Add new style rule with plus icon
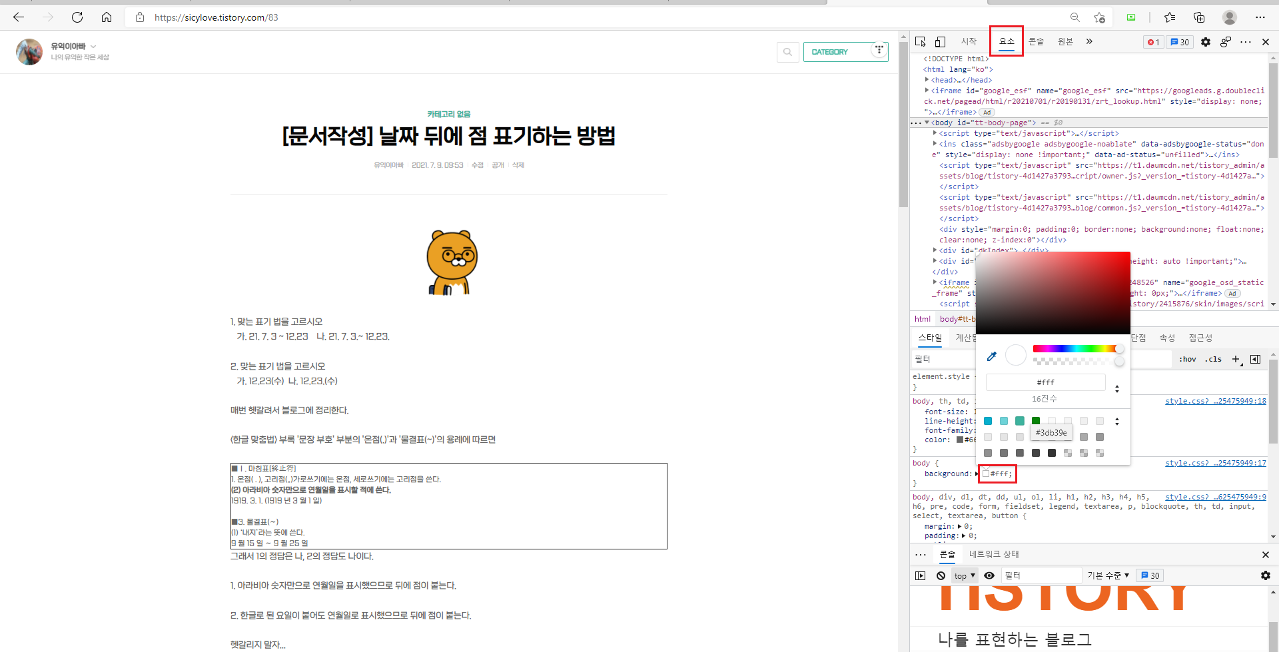 (1236, 359)
